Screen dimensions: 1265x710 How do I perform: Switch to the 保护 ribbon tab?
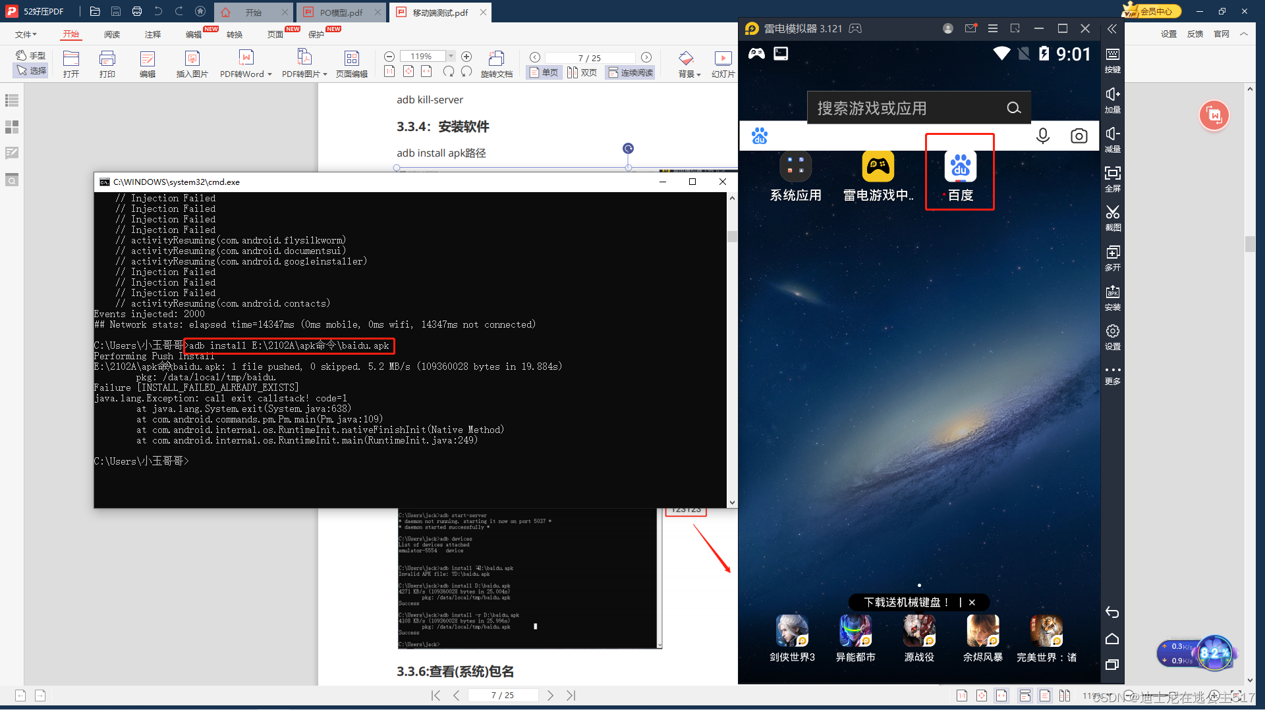coord(316,34)
